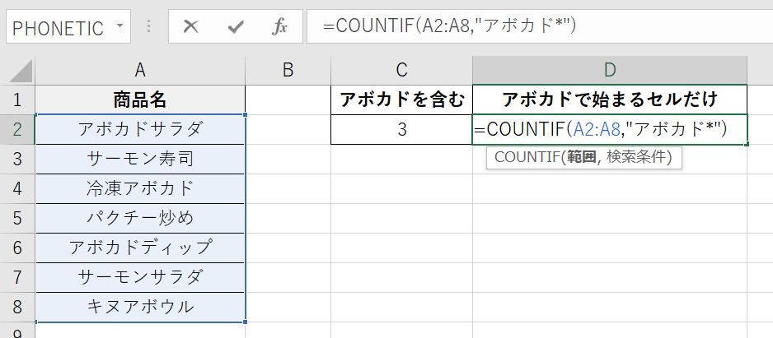Click the cell containing アボカドサラダ
The image size is (773, 338).
140,129
